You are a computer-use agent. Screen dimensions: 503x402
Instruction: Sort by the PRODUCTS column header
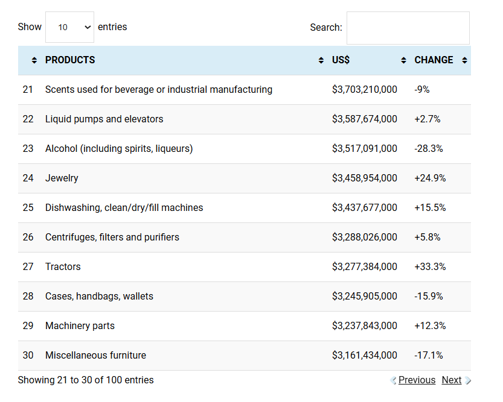(70, 60)
